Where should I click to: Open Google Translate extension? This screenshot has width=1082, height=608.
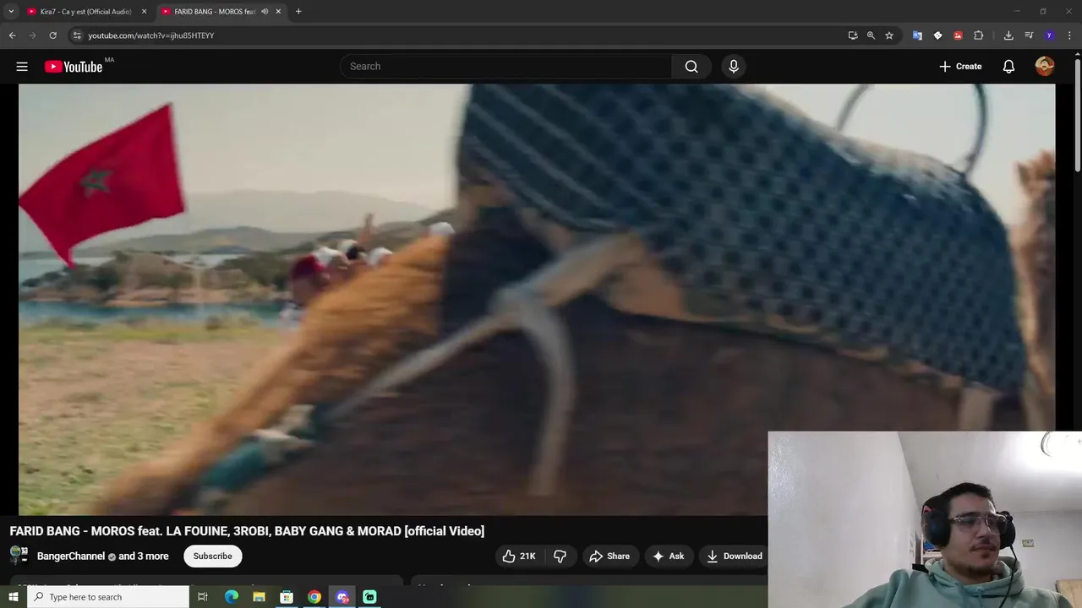(917, 35)
